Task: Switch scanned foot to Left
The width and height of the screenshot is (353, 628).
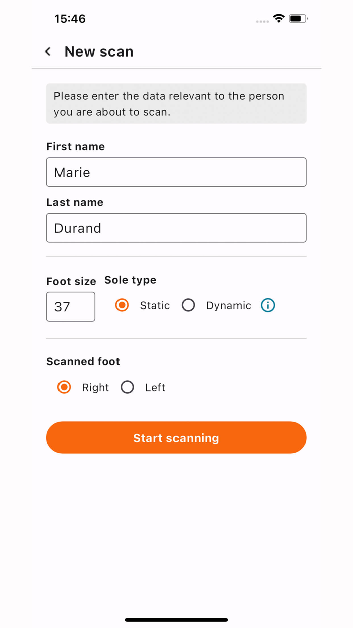Action: (x=128, y=387)
